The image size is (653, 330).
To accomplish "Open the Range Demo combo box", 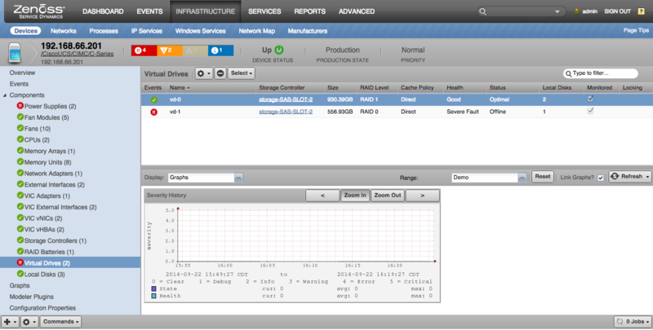I will [489, 178].
